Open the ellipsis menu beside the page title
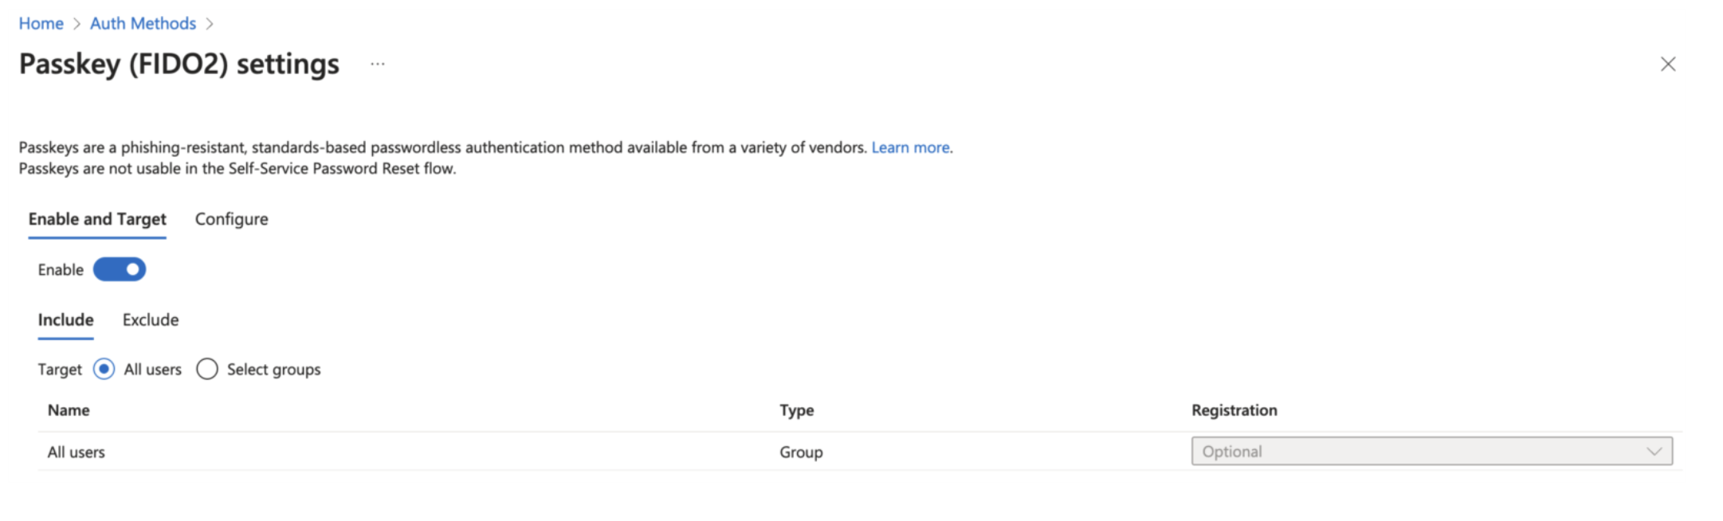The height and width of the screenshot is (521, 1723). point(378,65)
